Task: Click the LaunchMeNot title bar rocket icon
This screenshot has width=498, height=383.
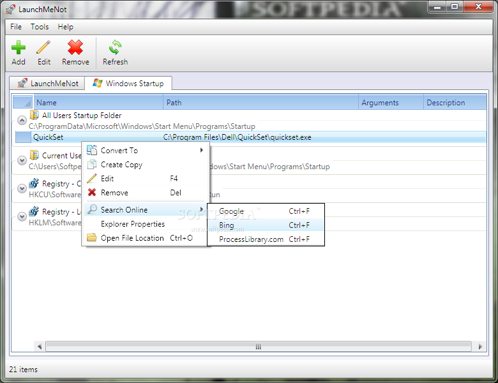Action: point(10,9)
